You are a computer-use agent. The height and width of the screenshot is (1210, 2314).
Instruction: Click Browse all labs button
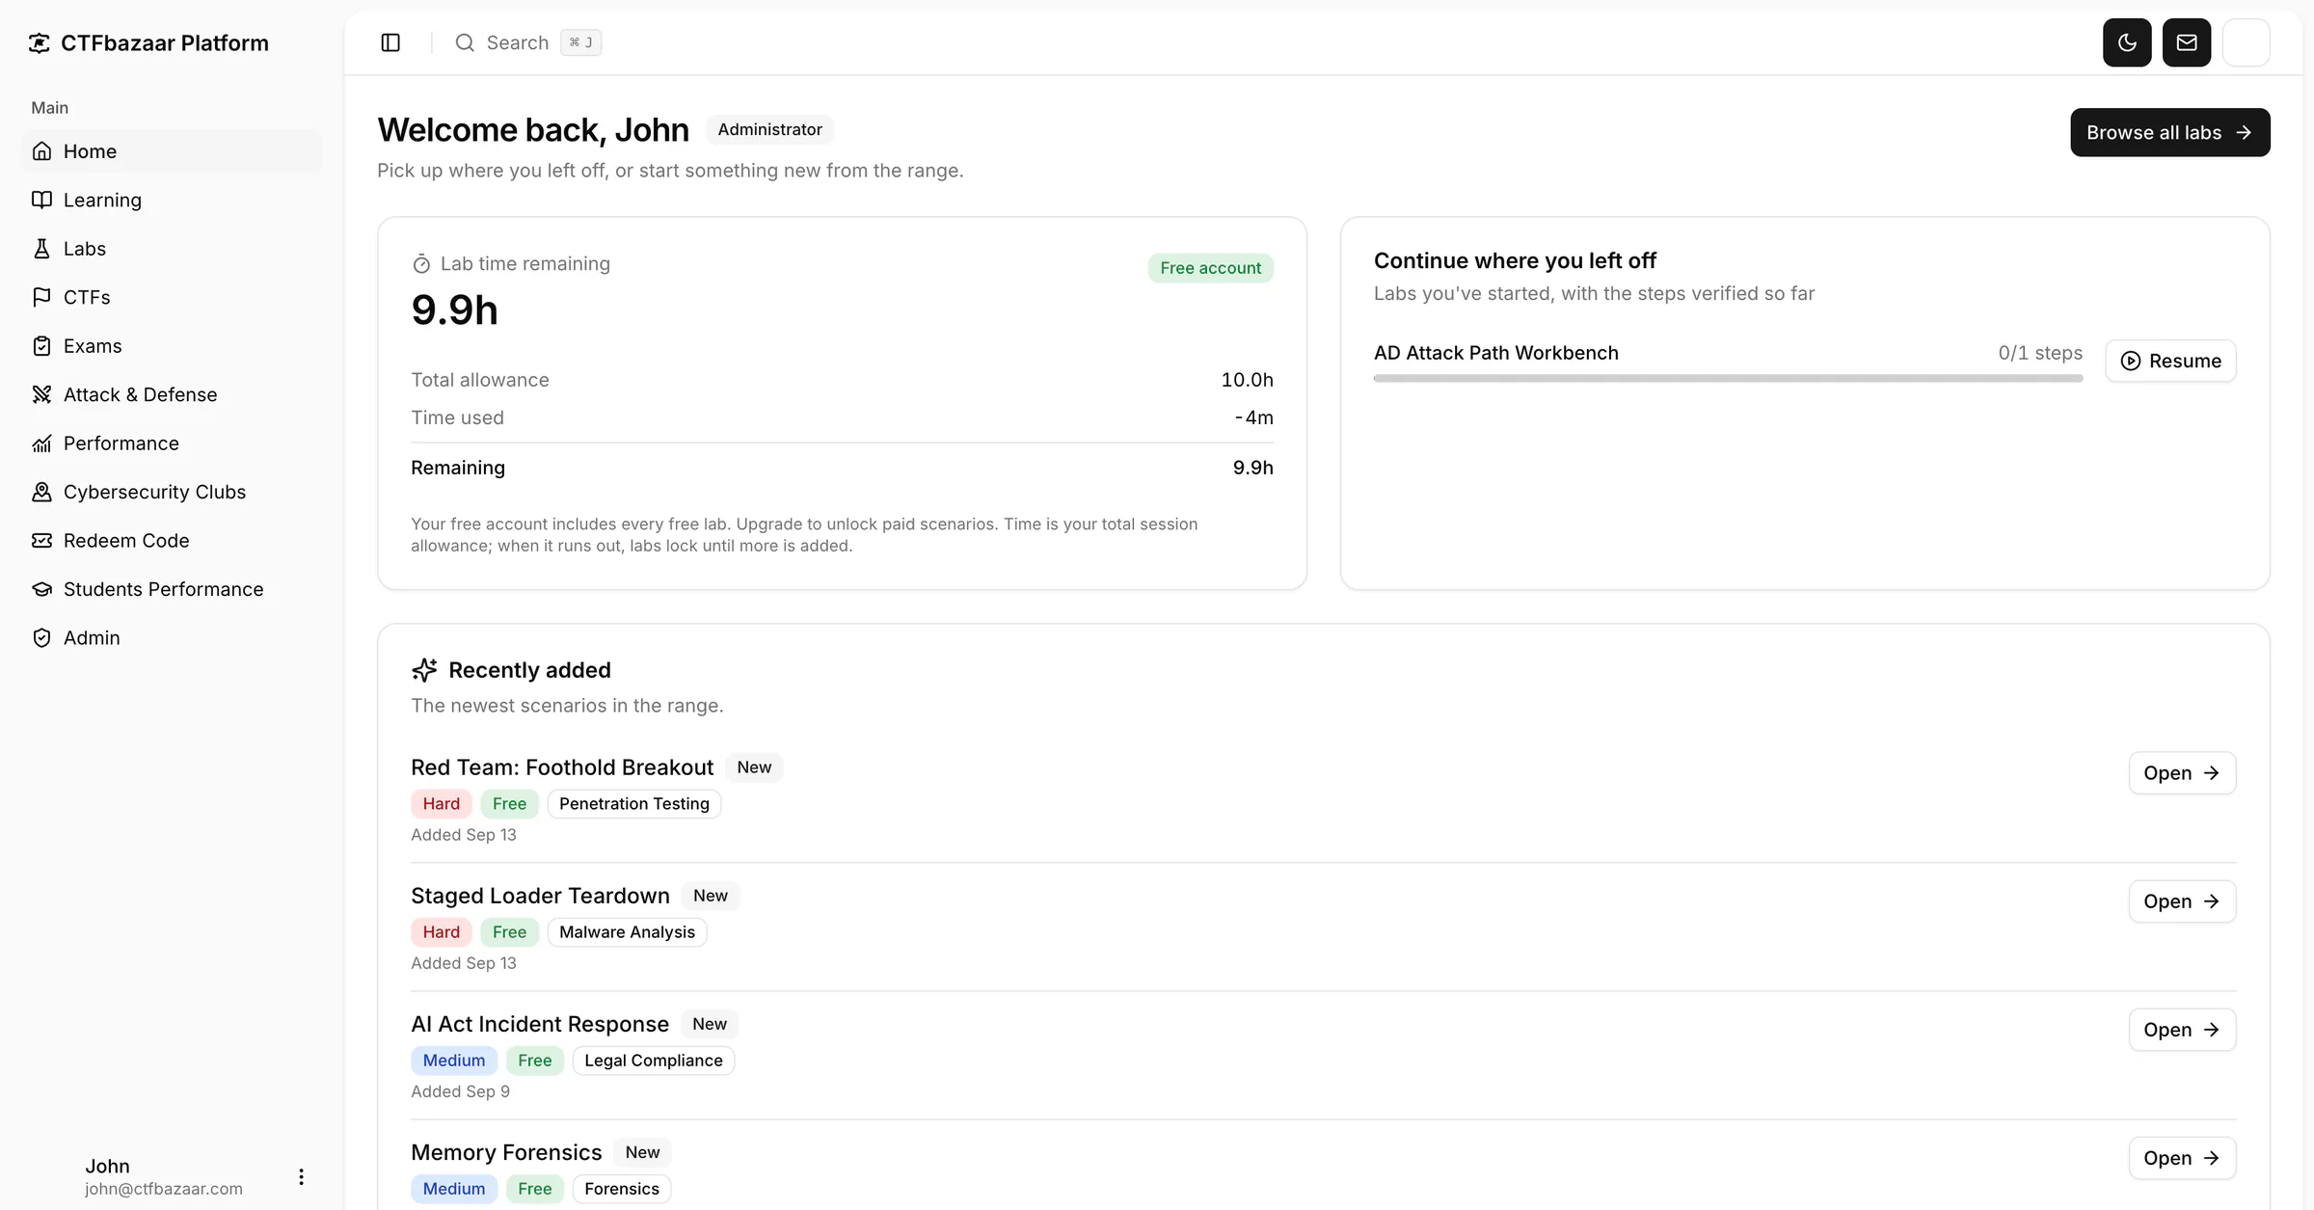[2169, 132]
